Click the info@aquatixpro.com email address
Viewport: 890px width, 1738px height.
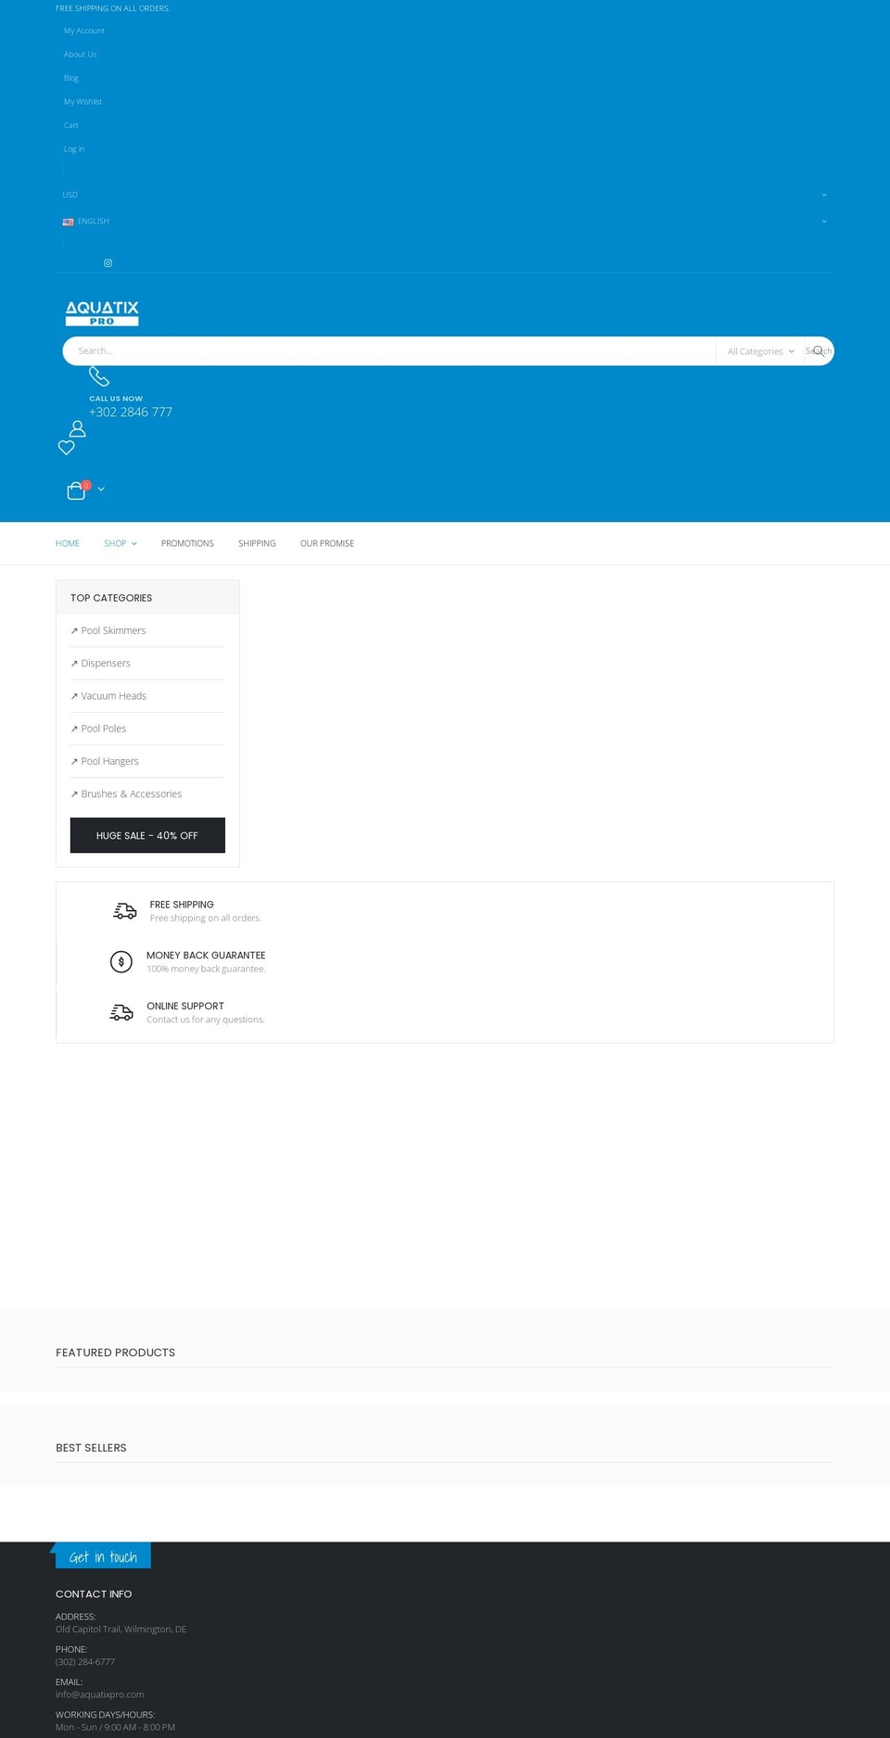click(100, 1694)
